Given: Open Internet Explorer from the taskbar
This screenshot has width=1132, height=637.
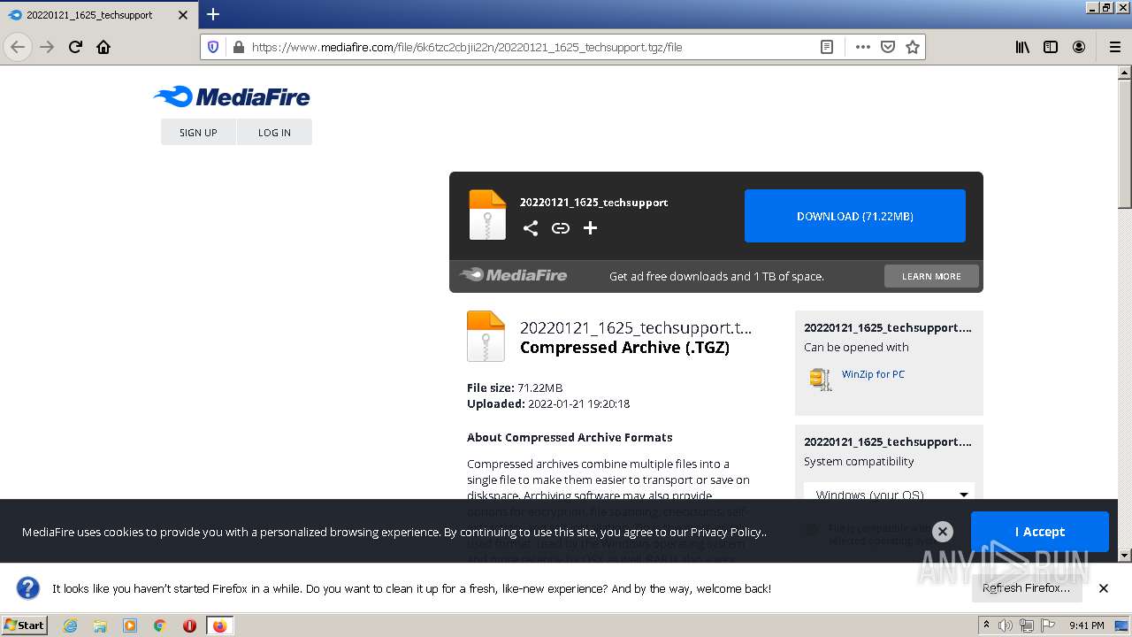Looking at the screenshot, I should [70, 625].
